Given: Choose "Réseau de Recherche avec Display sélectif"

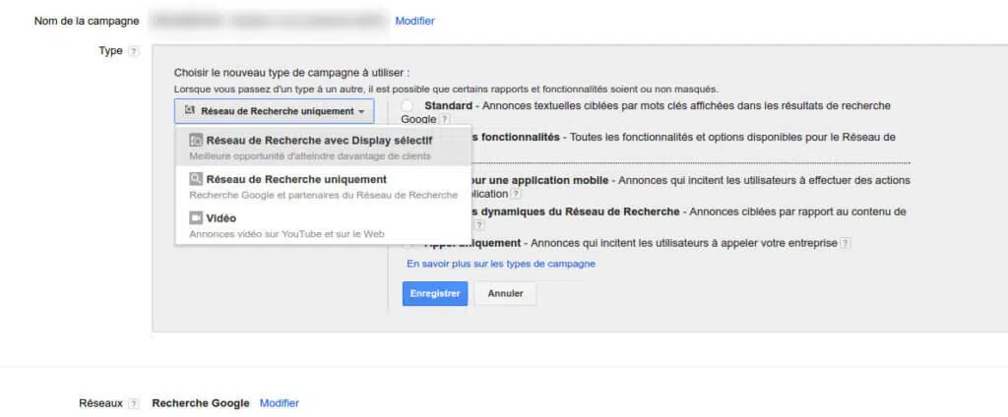Looking at the screenshot, I should coord(319,141).
